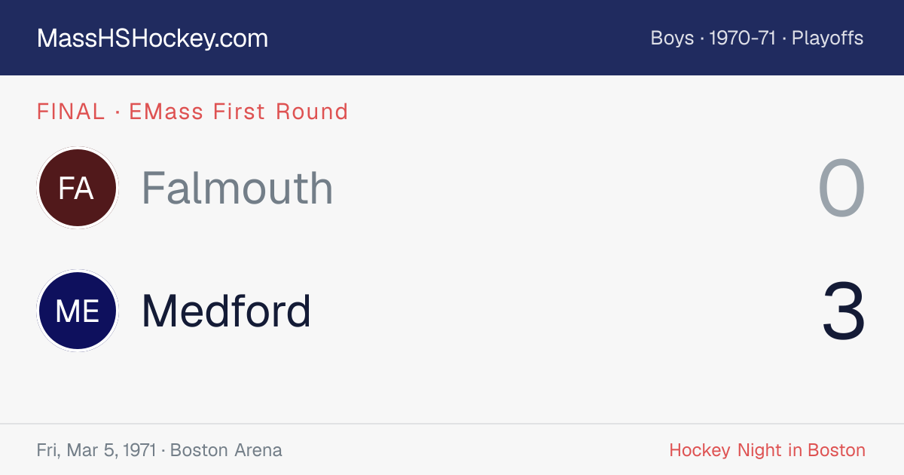Open the MassHSHockey.com site title
The height and width of the screenshot is (475, 904).
click(x=152, y=38)
